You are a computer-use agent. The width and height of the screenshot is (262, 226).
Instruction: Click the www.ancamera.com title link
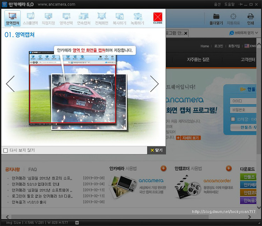(x=57, y=4)
